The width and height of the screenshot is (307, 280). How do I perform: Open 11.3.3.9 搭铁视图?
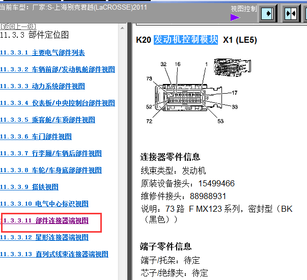coord(29,187)
